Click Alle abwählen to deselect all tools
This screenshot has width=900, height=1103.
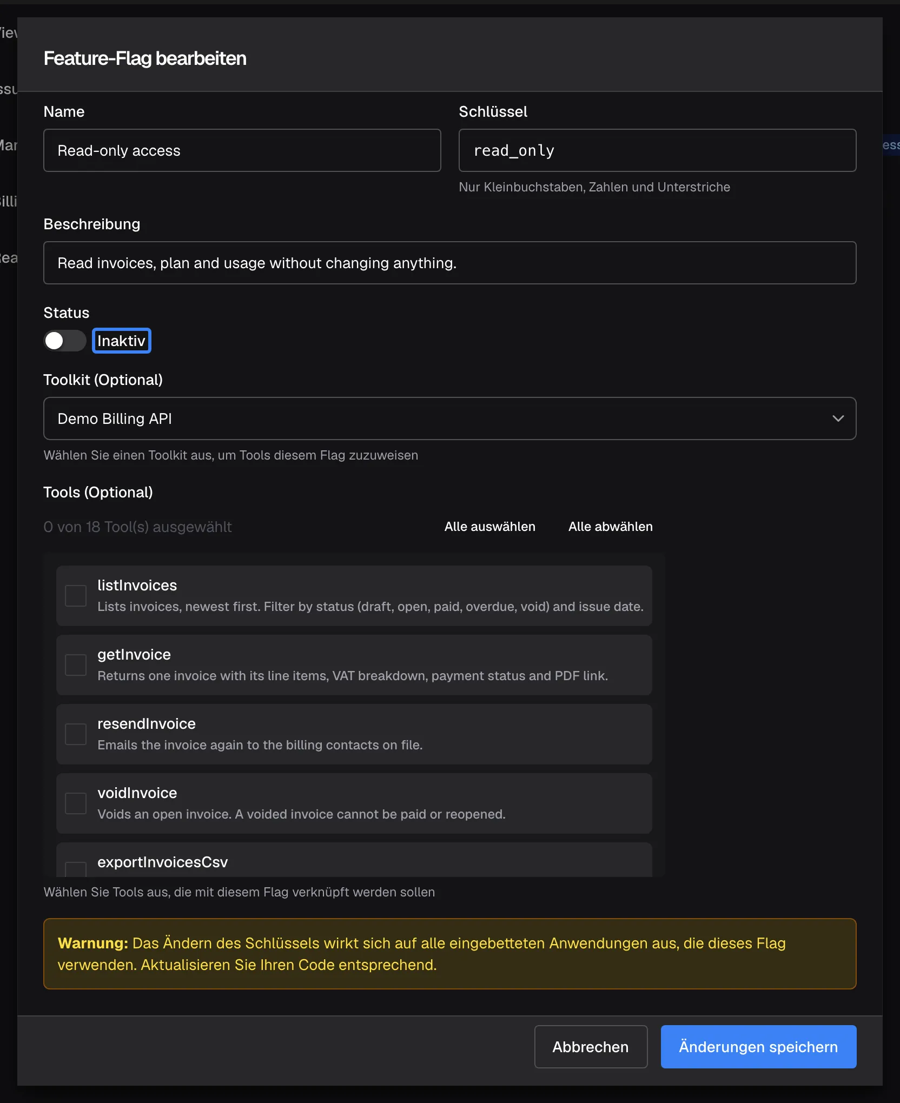610,527
